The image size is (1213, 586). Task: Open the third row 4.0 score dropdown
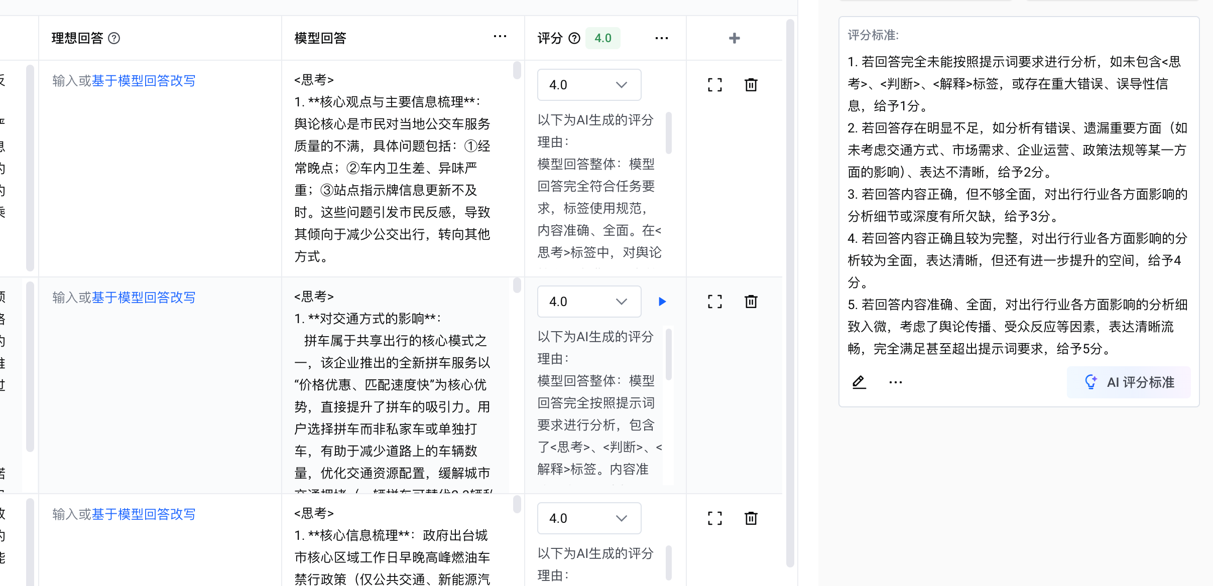coord(589,518)
